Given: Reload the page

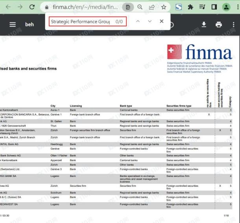Looking at the screenshot, I should [32, 7].
